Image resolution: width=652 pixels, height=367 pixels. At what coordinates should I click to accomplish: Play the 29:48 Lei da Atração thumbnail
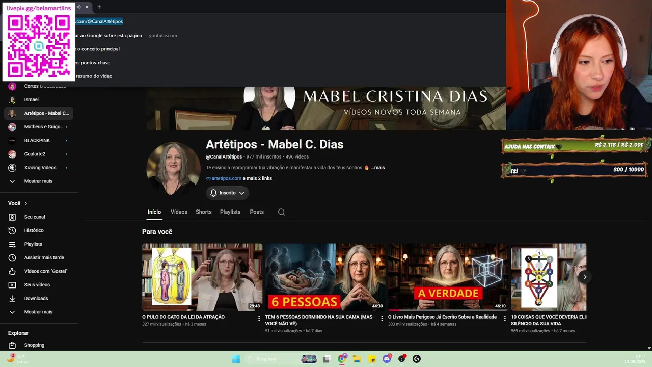pyautogui.click(x=202, y=277)
